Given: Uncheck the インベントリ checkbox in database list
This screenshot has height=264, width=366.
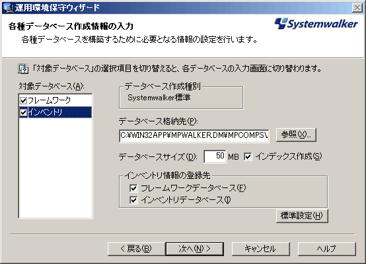Looking at the screenshot, I should tap(23, 112).
